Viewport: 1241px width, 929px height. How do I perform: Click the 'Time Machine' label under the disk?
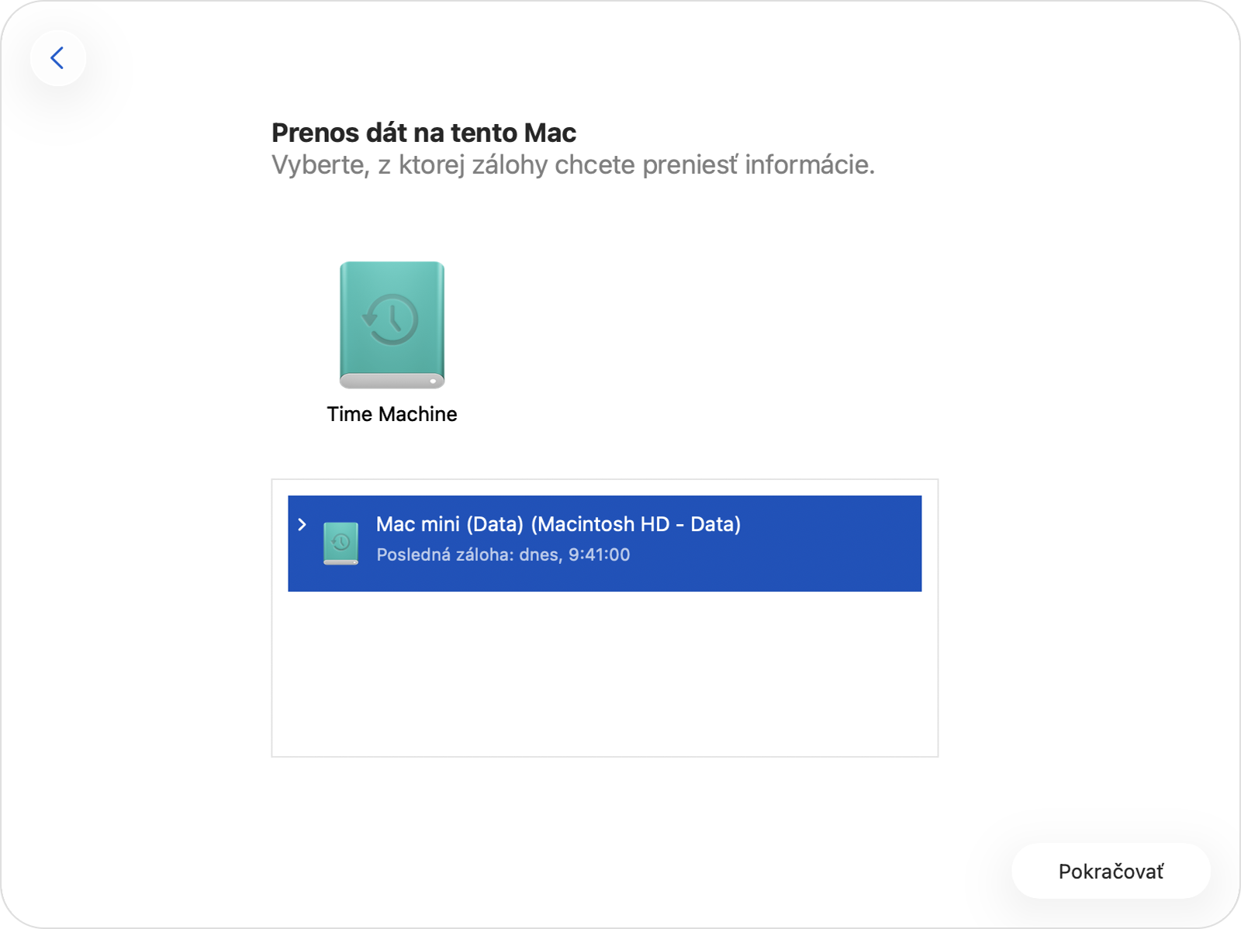pyautogui.click(x=392, y=414)
